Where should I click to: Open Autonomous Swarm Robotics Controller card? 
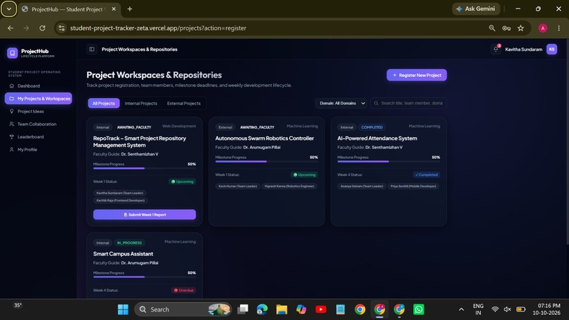pos(265,138)
